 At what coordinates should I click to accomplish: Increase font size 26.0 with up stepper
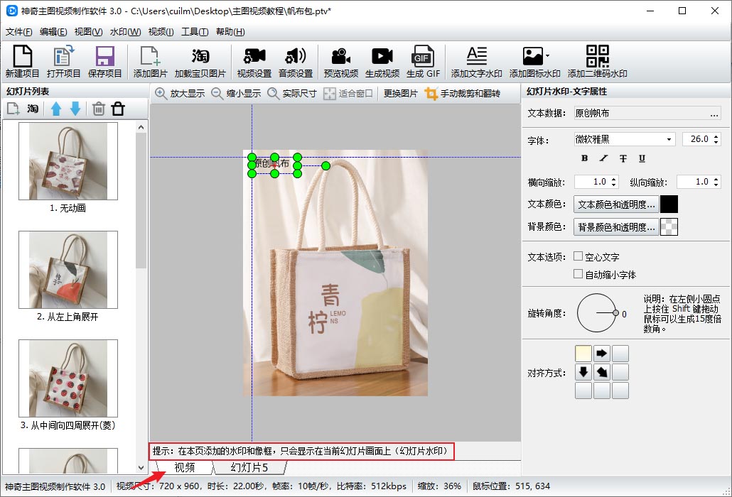716,136
